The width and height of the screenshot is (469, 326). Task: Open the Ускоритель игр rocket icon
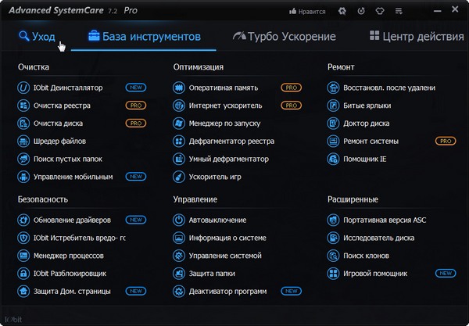(x=179, y=177)
